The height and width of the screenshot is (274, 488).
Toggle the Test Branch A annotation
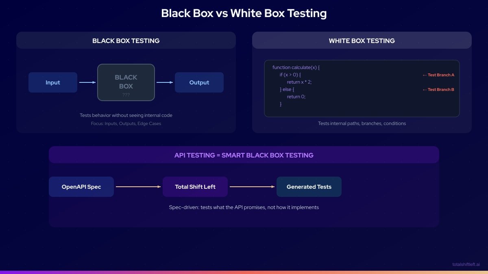click(x=438, y=75)
